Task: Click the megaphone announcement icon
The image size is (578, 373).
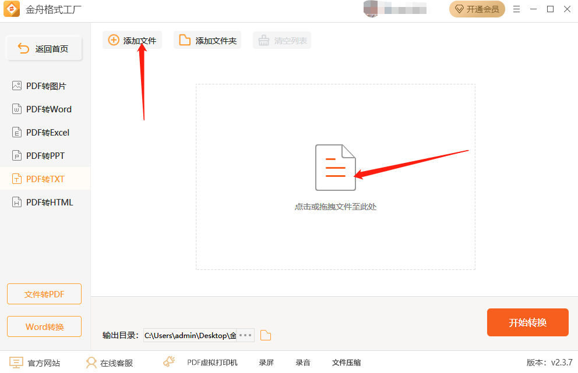Action: point(169,362)
